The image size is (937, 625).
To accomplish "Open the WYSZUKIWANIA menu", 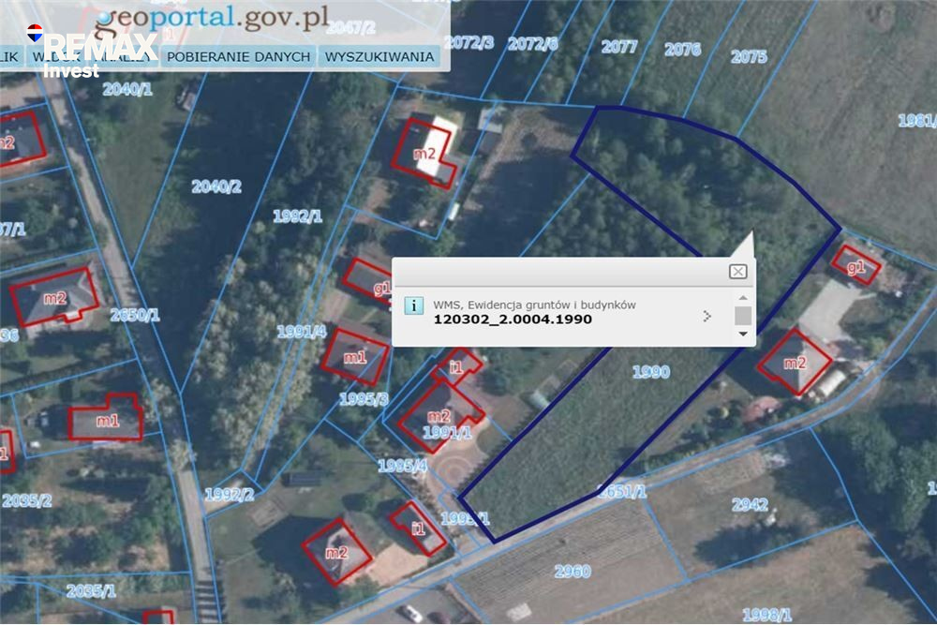I will point(379,57).
